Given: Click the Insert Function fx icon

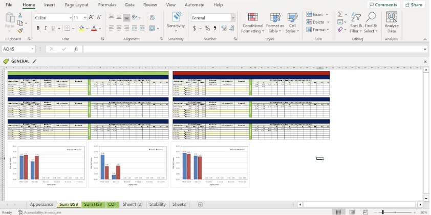Looking at the screenshot, I should pos(76,49).
